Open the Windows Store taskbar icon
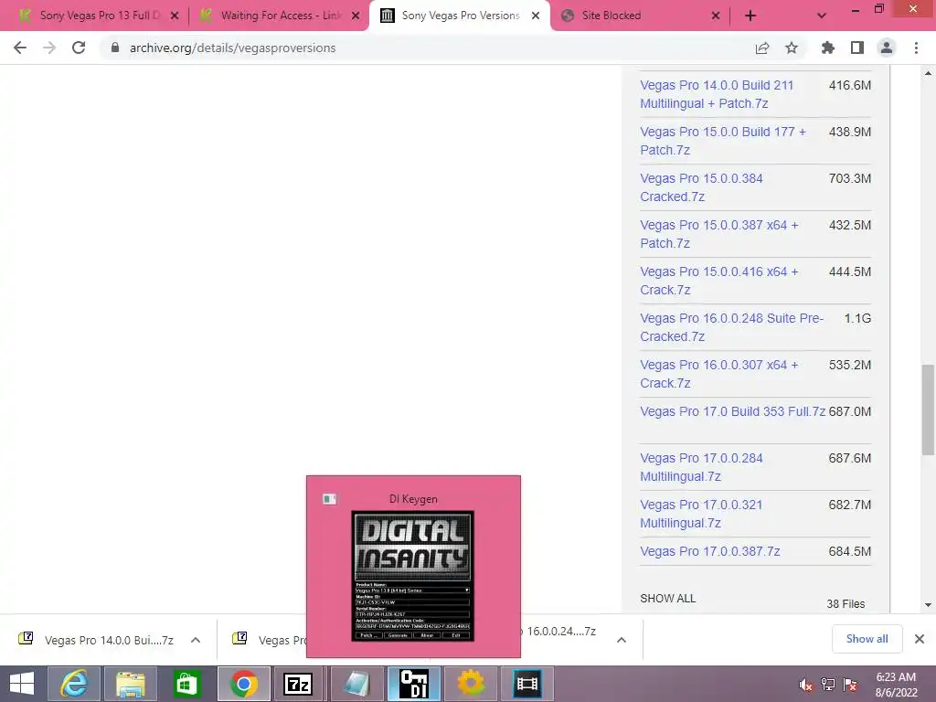Screen dimensions: 936x702 [186, 684]
